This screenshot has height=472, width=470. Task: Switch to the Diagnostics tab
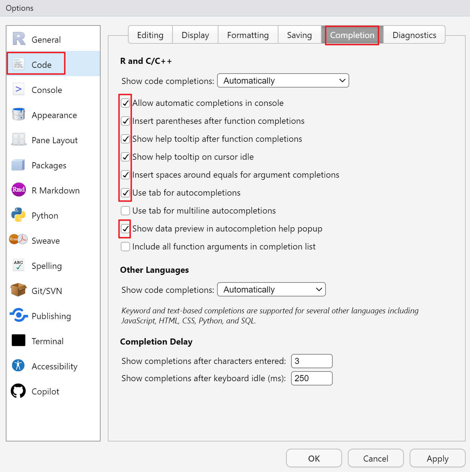pyautogui.click(x=414, y=35)
